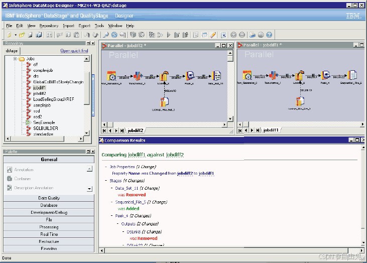Select jobdiff1 in the repository tree

pos(39,88)
